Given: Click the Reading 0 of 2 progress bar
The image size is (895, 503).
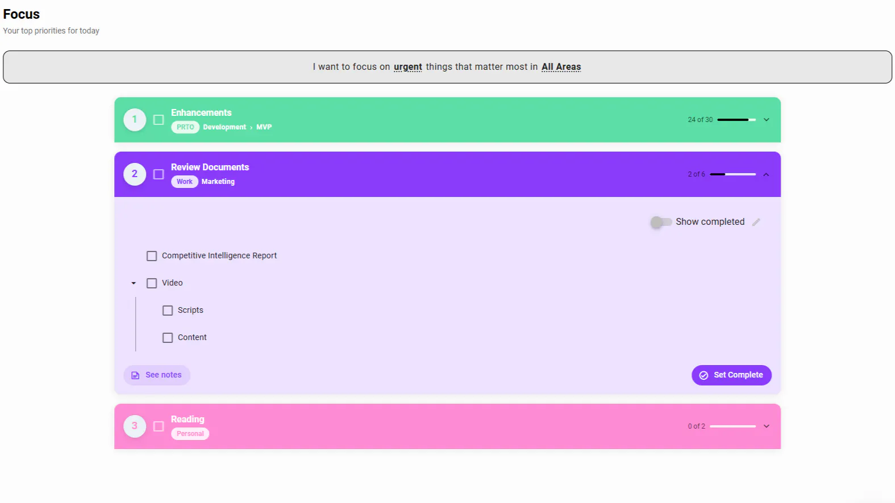Looking at the screenshot, I should [x=732, y=426].
